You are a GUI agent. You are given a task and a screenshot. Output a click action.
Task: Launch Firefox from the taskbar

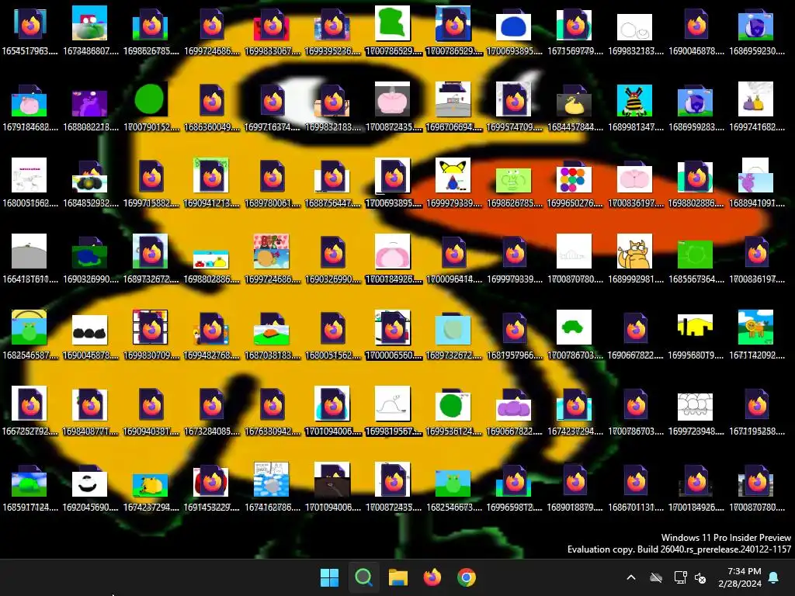tap(432, 577)
